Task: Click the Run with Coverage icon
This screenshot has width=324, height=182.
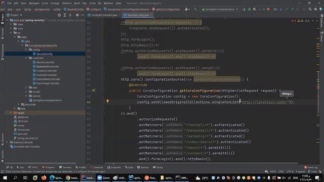Action: click(255, 9)
